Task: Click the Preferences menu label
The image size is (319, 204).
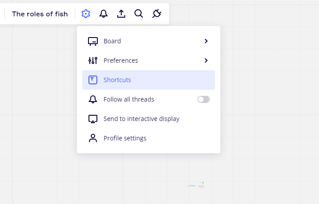Action: (x=121, y=60)
